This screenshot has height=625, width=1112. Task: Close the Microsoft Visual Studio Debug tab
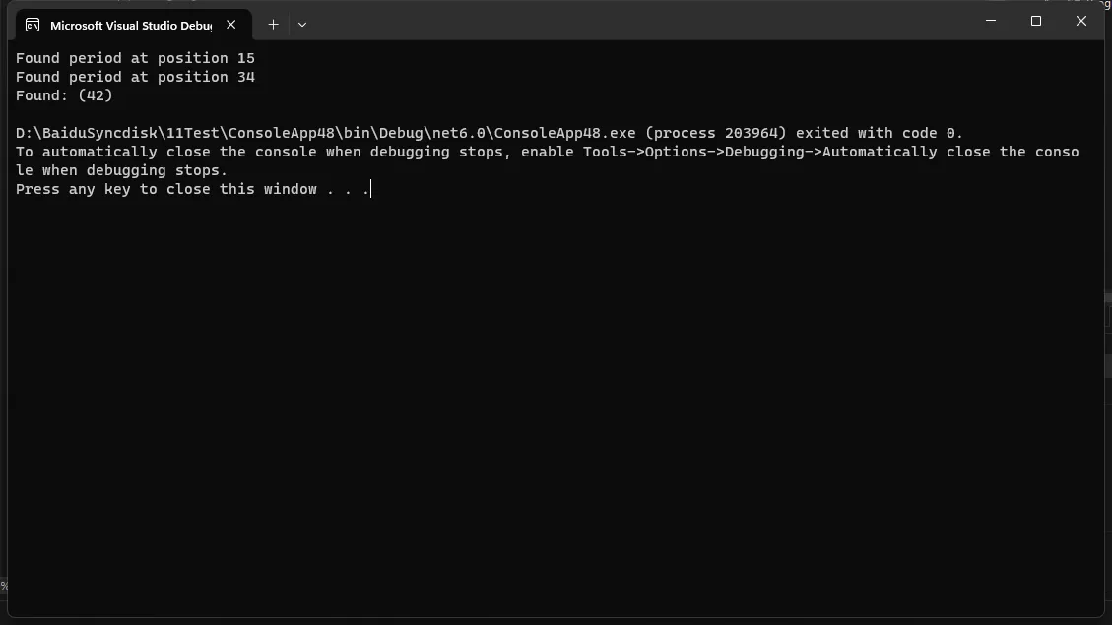tap(231, 25)
